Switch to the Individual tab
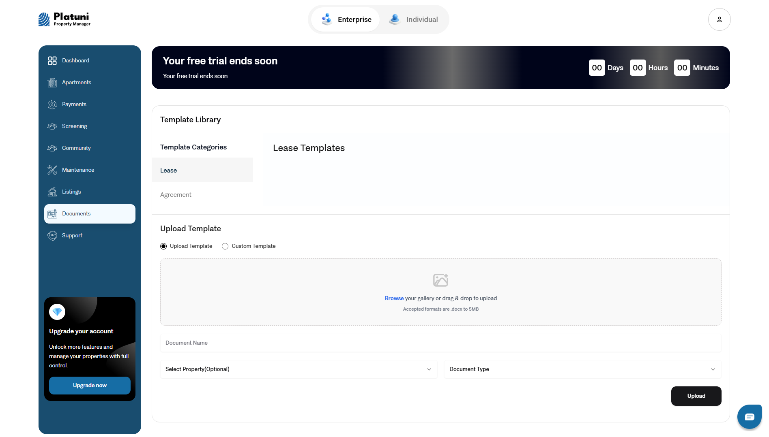The image size is (769, 437). click(x=414, y=19)
